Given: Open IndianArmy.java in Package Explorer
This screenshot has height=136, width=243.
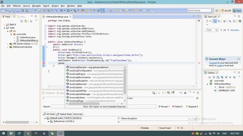Looking at the screenshot, I should pos(27,37).
